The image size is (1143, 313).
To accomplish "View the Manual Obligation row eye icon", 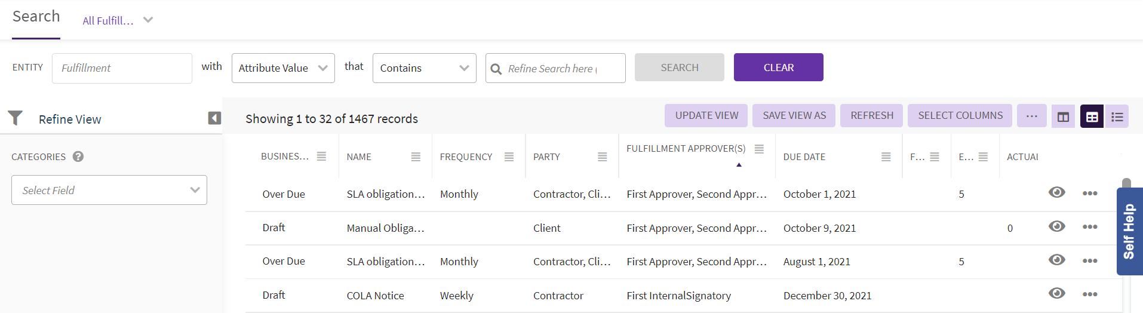I will coord(1057,226).
